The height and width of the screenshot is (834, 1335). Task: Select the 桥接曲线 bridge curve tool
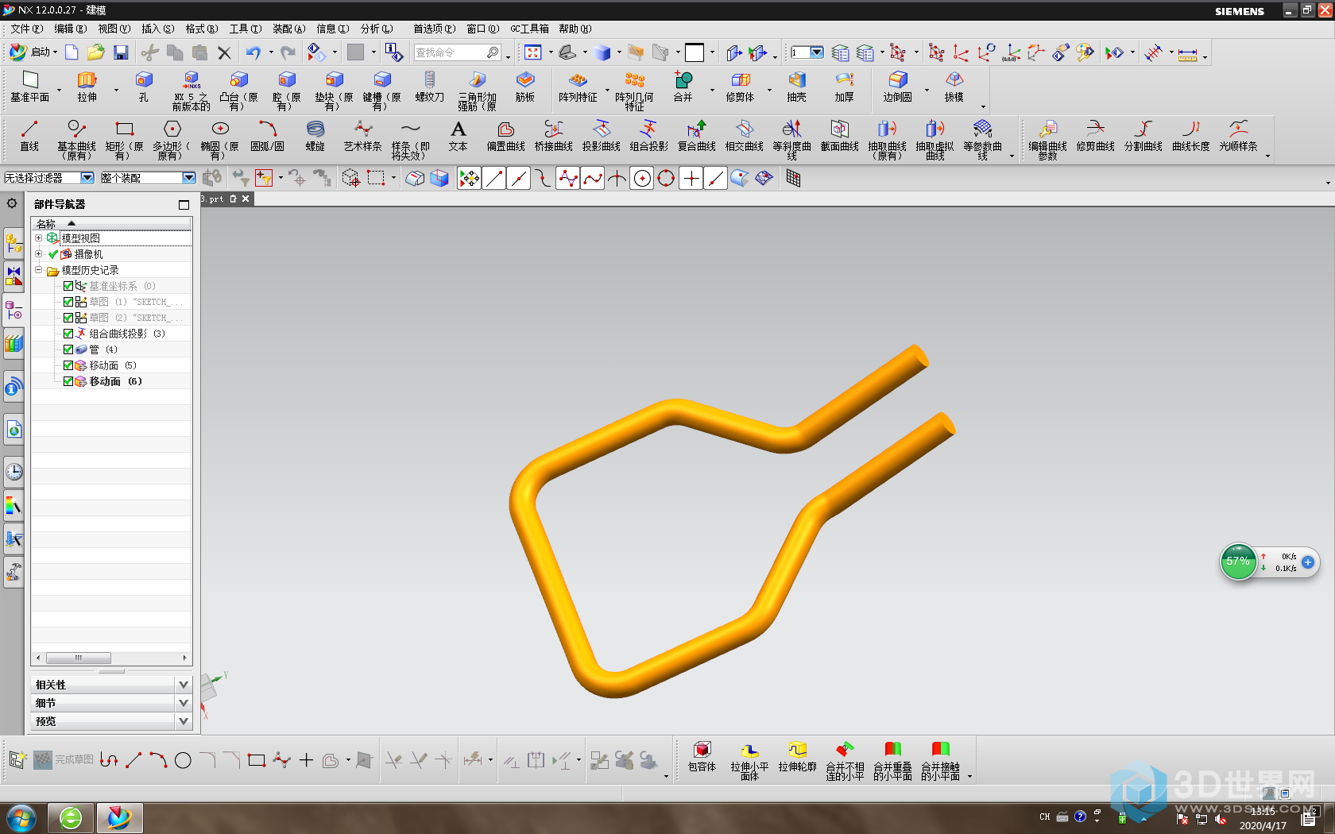(x=554, y=136)
